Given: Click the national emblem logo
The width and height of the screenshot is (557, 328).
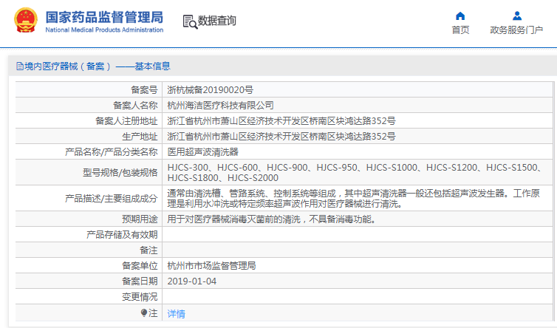Looking at the screenshot, I should point(24,21).
